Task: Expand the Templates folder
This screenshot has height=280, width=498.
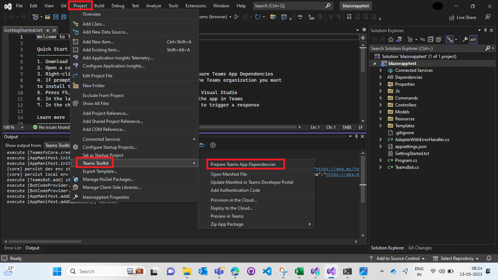Action: click(381, 126)
